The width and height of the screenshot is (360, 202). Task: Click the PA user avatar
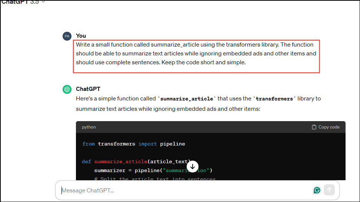tap(67, 36)
